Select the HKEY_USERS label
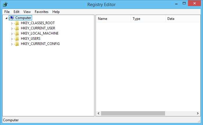The width and height of the screenshot is (203, 125). pos(31,39)
